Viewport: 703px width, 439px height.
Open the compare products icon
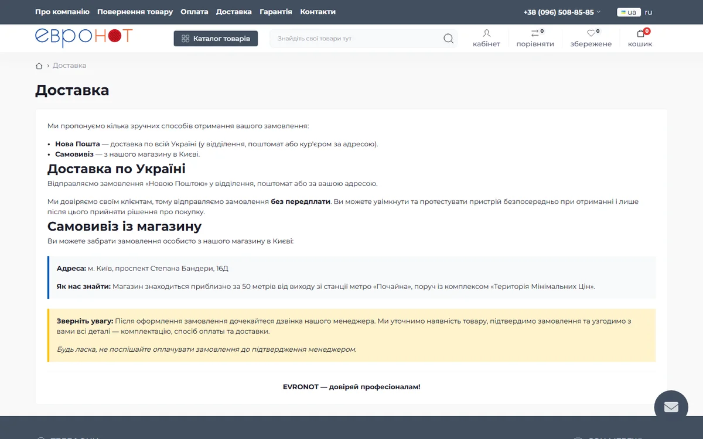click(x=535, y=33)
